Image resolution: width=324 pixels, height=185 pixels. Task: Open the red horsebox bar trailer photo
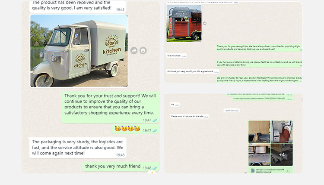184,23
